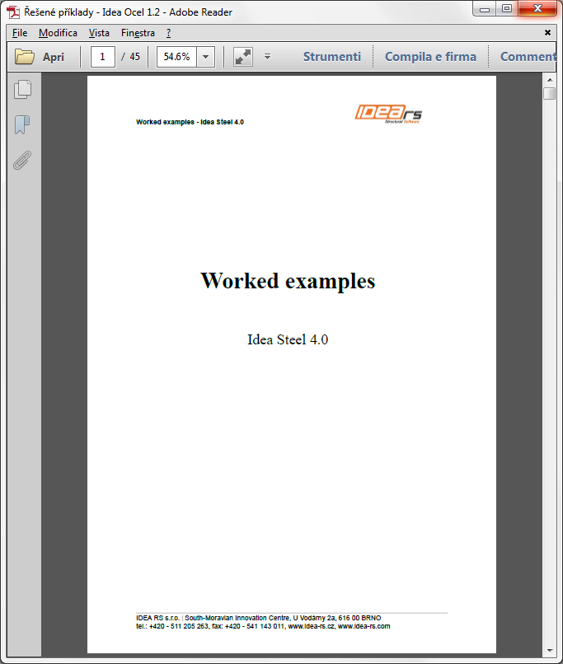Click the 'Worked examples' title text
563x664 pixels.
(288, 281)
